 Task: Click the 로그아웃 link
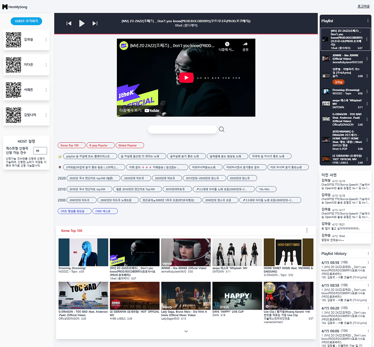[x=363, y=6]
